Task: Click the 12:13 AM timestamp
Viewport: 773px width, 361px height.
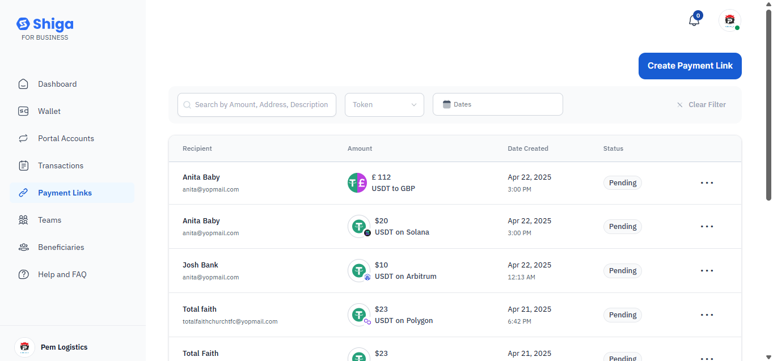Action: pos(521,277)
